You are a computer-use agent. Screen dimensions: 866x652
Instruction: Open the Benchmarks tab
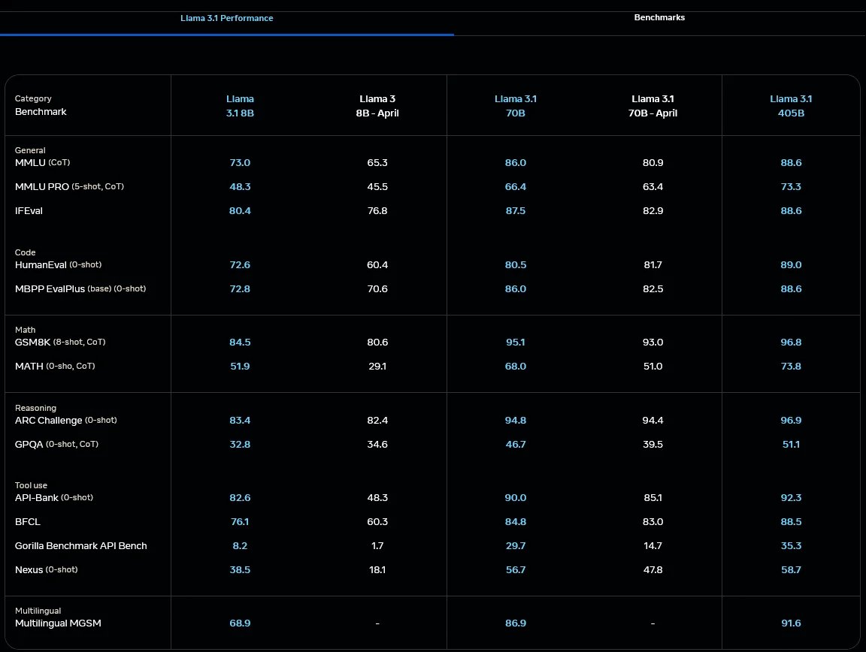pos(659,18)
